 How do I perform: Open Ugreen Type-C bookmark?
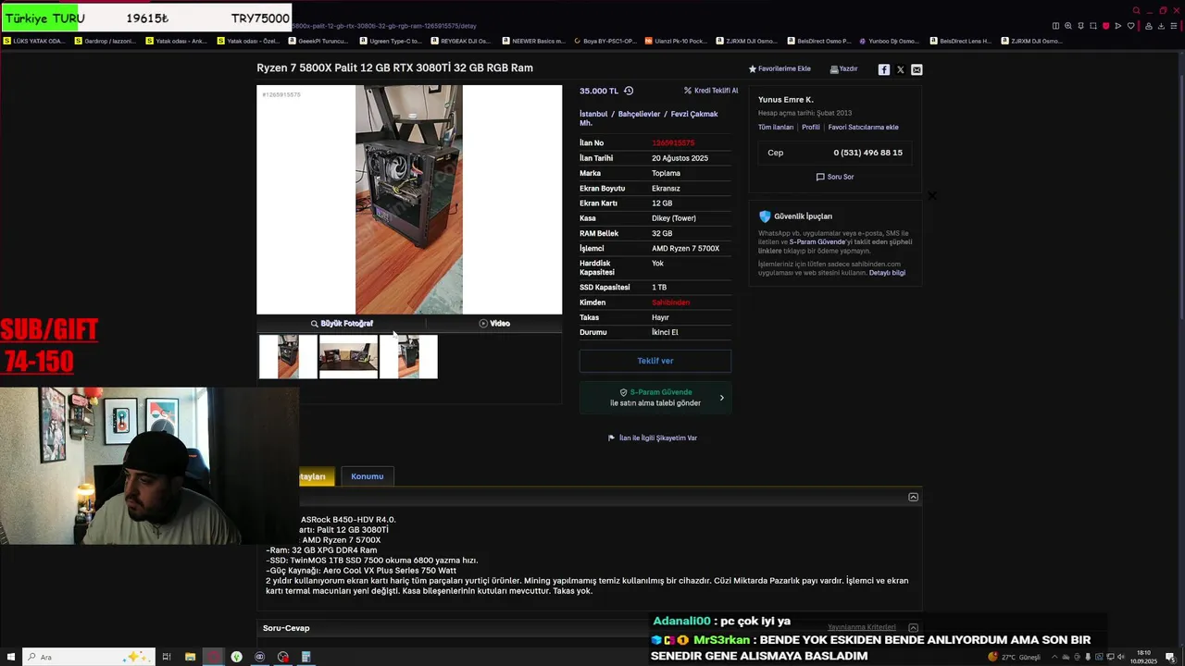coord(390,41)
